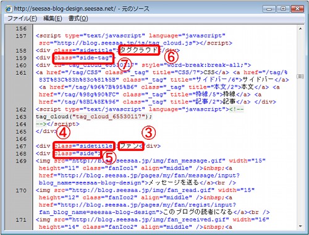The height and width of the screenshot is (235, 309).
Task: Click line number 167
Action: point(21,146)
